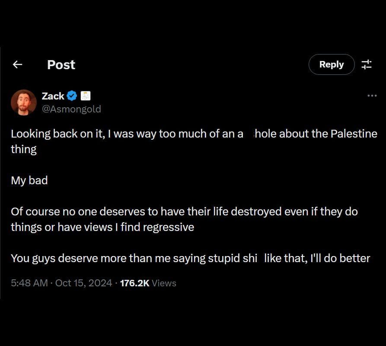This screenshot has height=346, width=386.
Task: Click the blue verified badge next to Zack
Action: [x=72, y=96]
